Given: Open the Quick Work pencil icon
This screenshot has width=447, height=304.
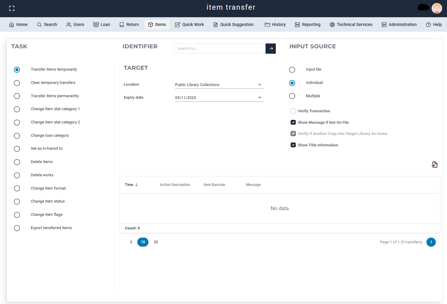Looking at the screenshot, I should [178, 24].
